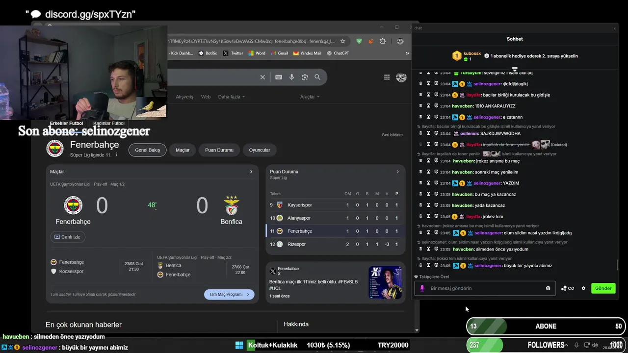Select the Kayserispor standings row

point(336,205)
